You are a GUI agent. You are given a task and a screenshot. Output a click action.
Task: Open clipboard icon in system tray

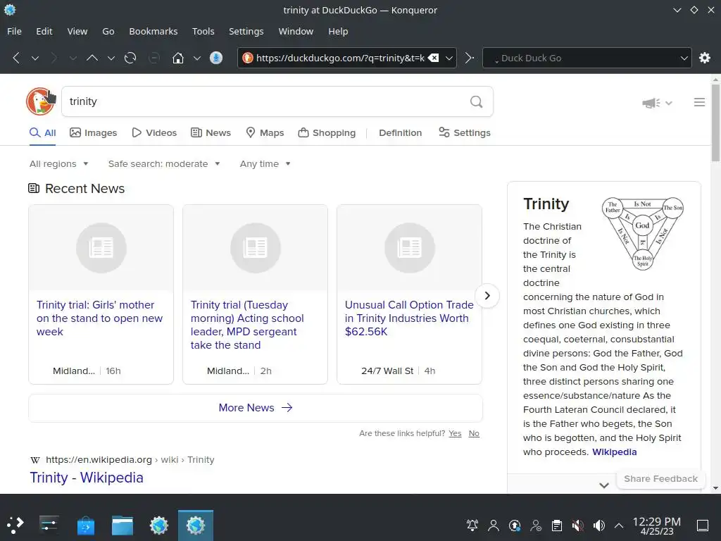557,526
